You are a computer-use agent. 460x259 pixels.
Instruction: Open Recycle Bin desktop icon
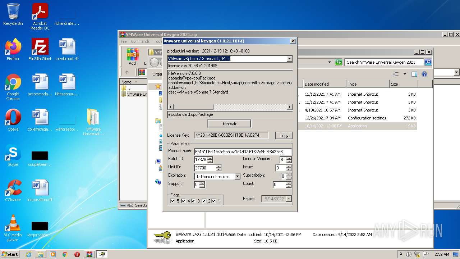pyautogui.click(x=13, y=14)
